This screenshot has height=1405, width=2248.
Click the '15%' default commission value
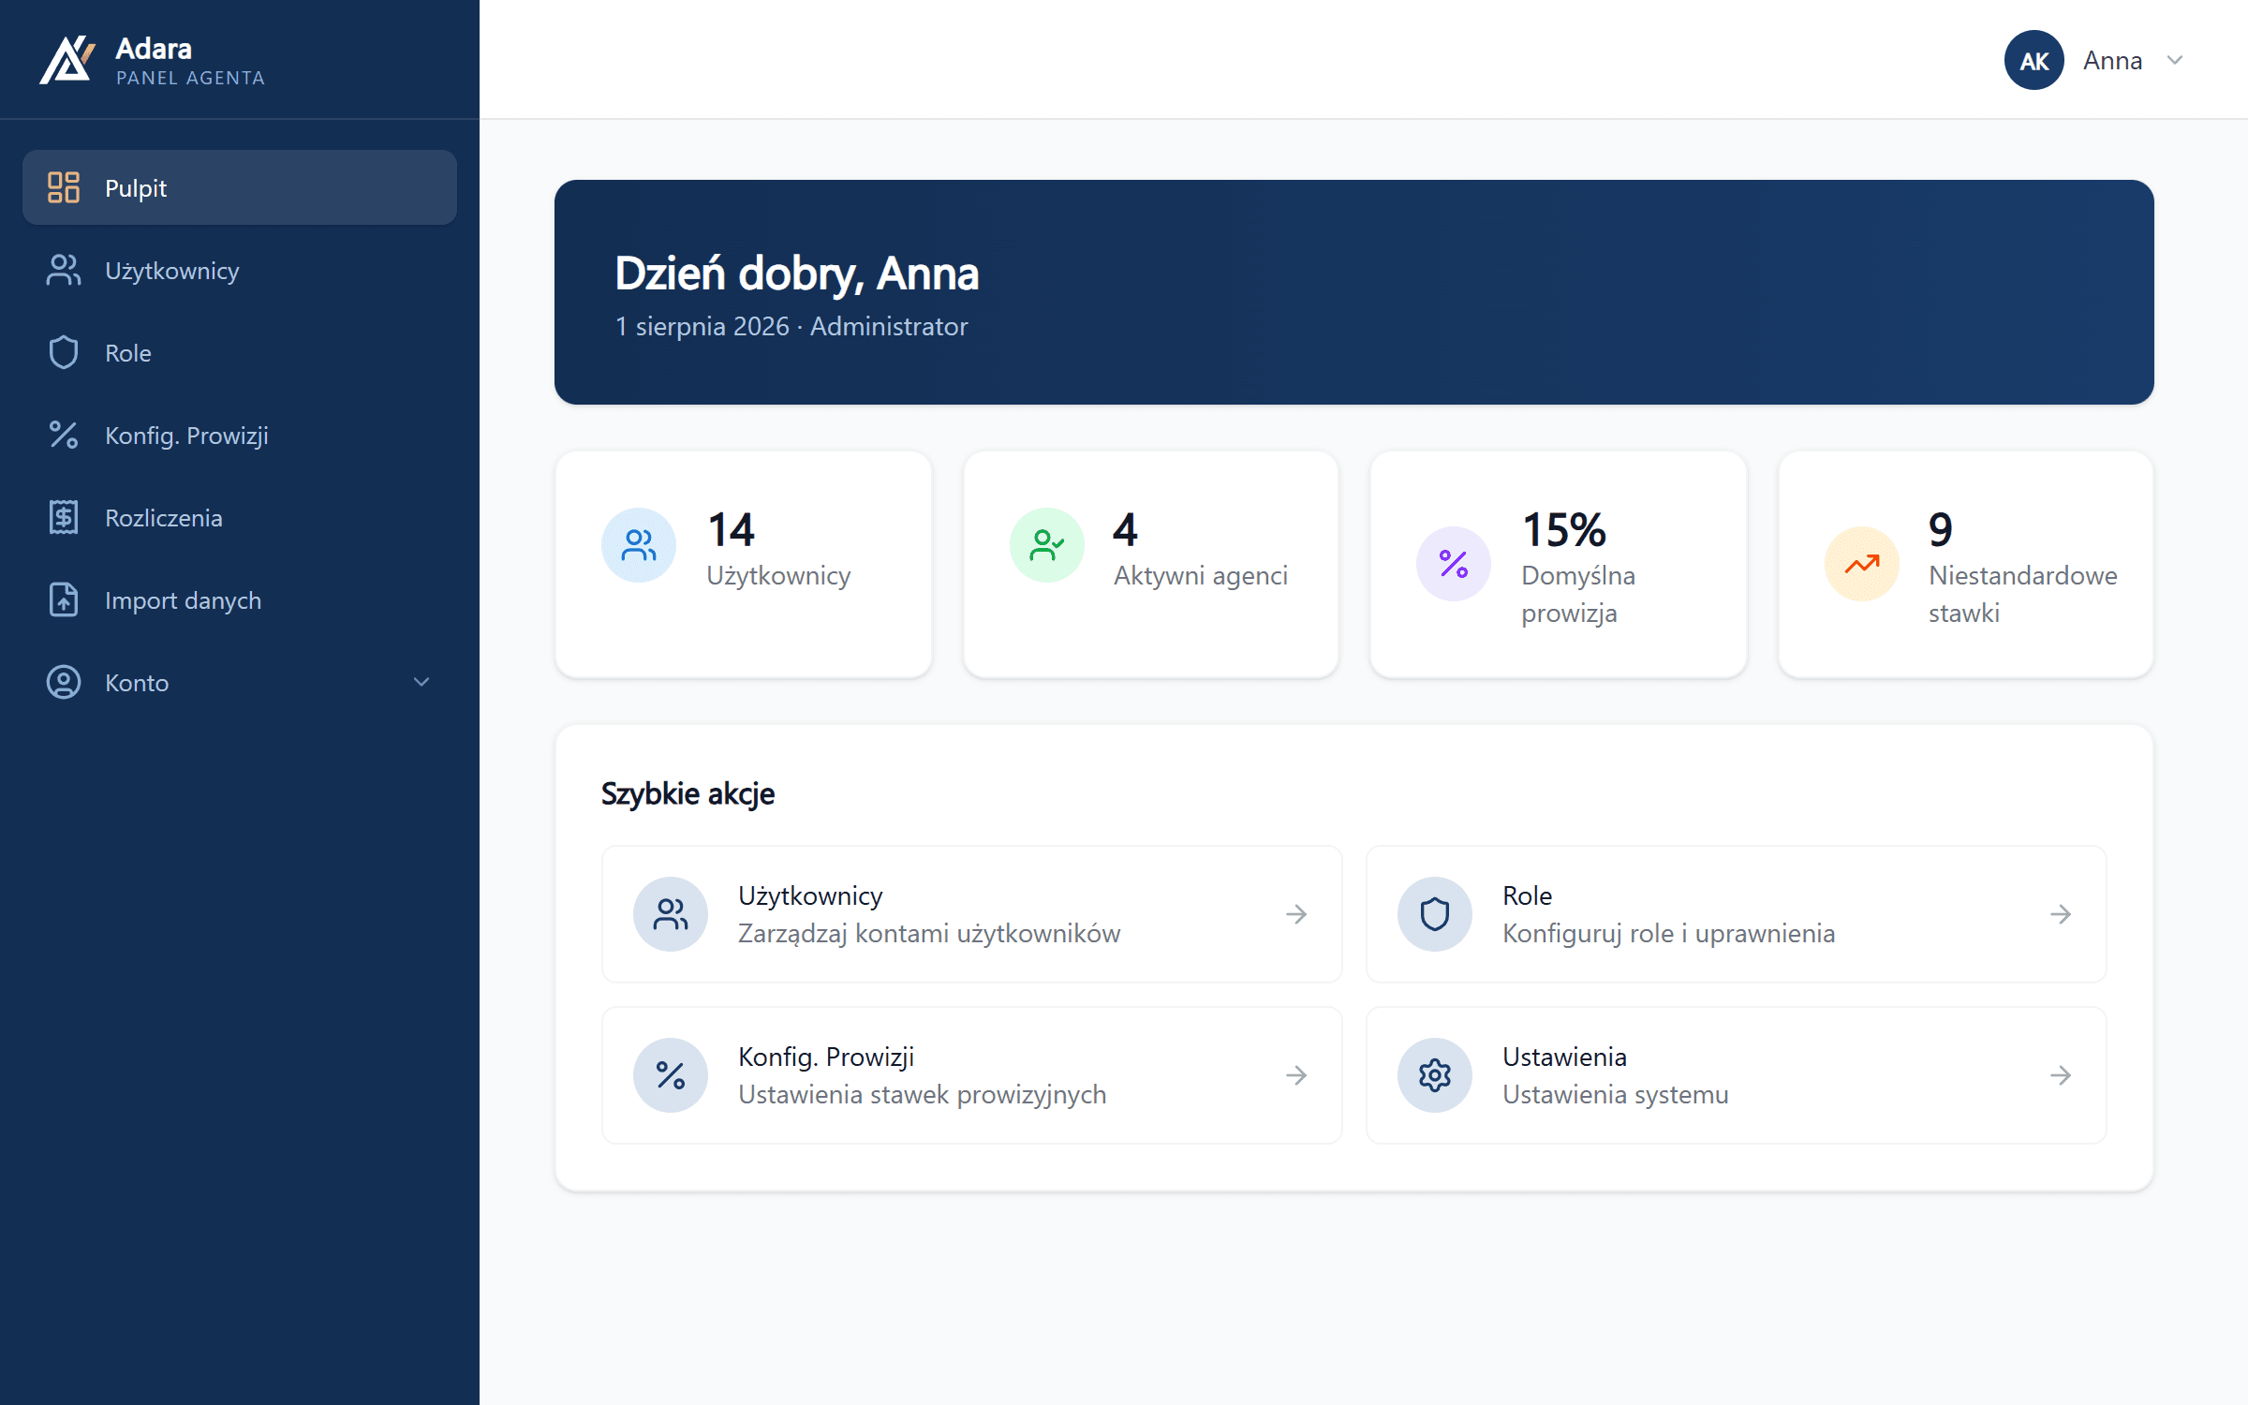click(x=1564, y=530)
